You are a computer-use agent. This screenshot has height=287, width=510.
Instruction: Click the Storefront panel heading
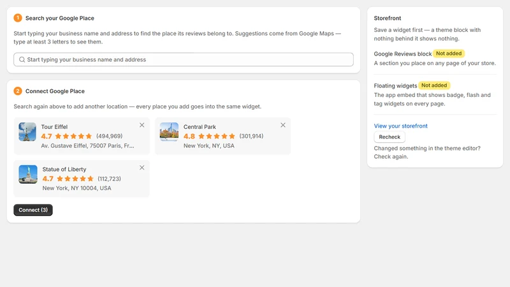pos(388,18)
